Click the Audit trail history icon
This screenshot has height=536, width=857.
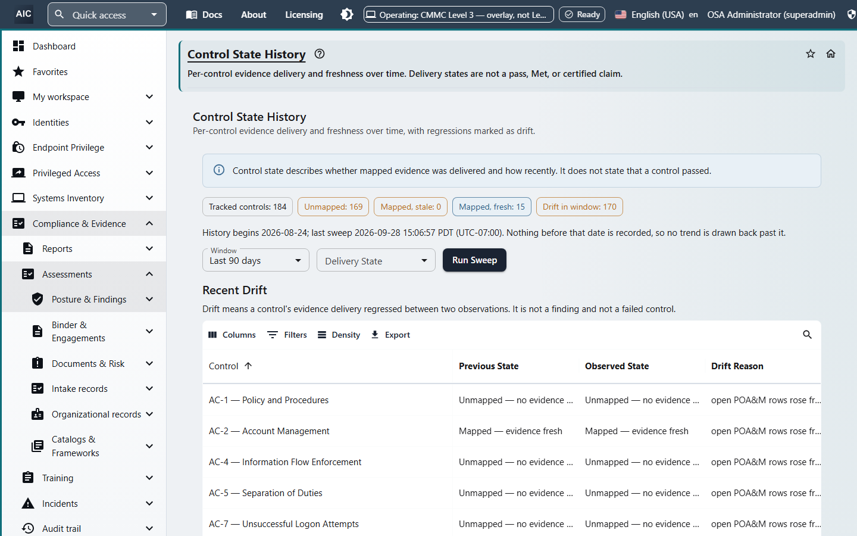pos(28,529)
